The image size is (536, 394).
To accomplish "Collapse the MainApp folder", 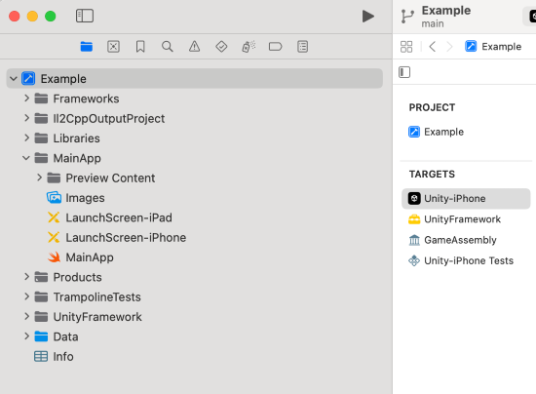I will [x=26, y=158].
